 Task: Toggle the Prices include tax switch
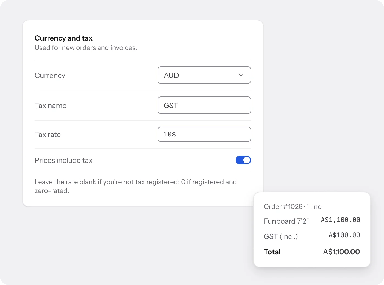(x=243, y=160)
